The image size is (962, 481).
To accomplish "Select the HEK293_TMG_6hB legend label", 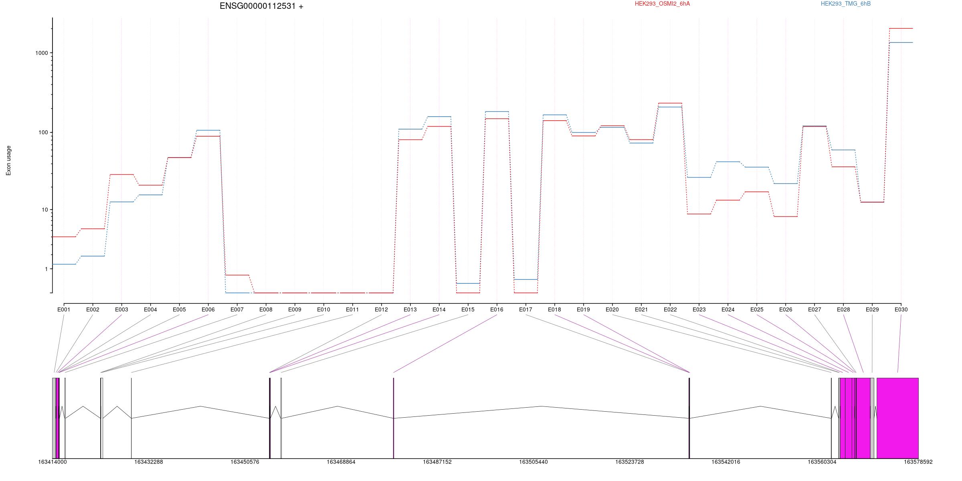I will tap(846, 4).
